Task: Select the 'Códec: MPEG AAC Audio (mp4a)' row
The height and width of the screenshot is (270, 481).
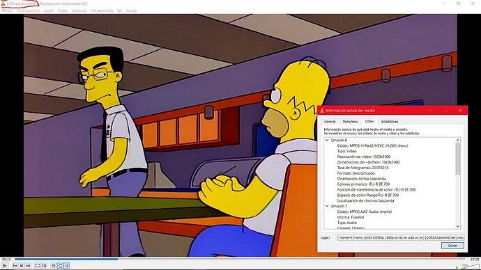Action: click(365, 212)
